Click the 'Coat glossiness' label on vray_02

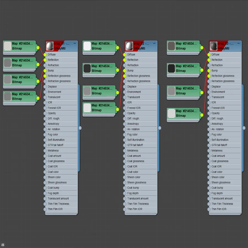136,161
